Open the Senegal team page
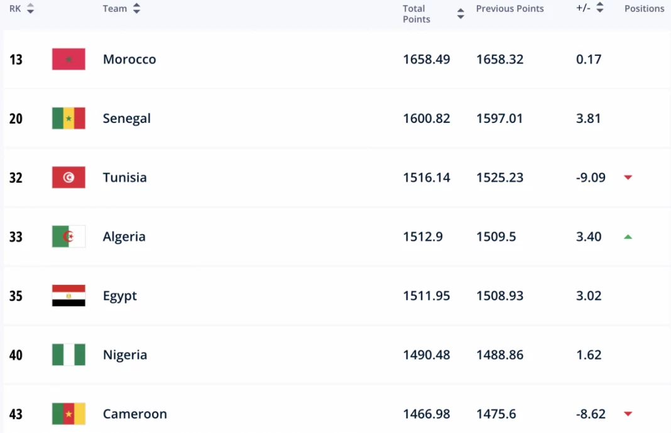The width and height of the screenshot is (671, 433). pyautogui.click(x=126, y=118)
